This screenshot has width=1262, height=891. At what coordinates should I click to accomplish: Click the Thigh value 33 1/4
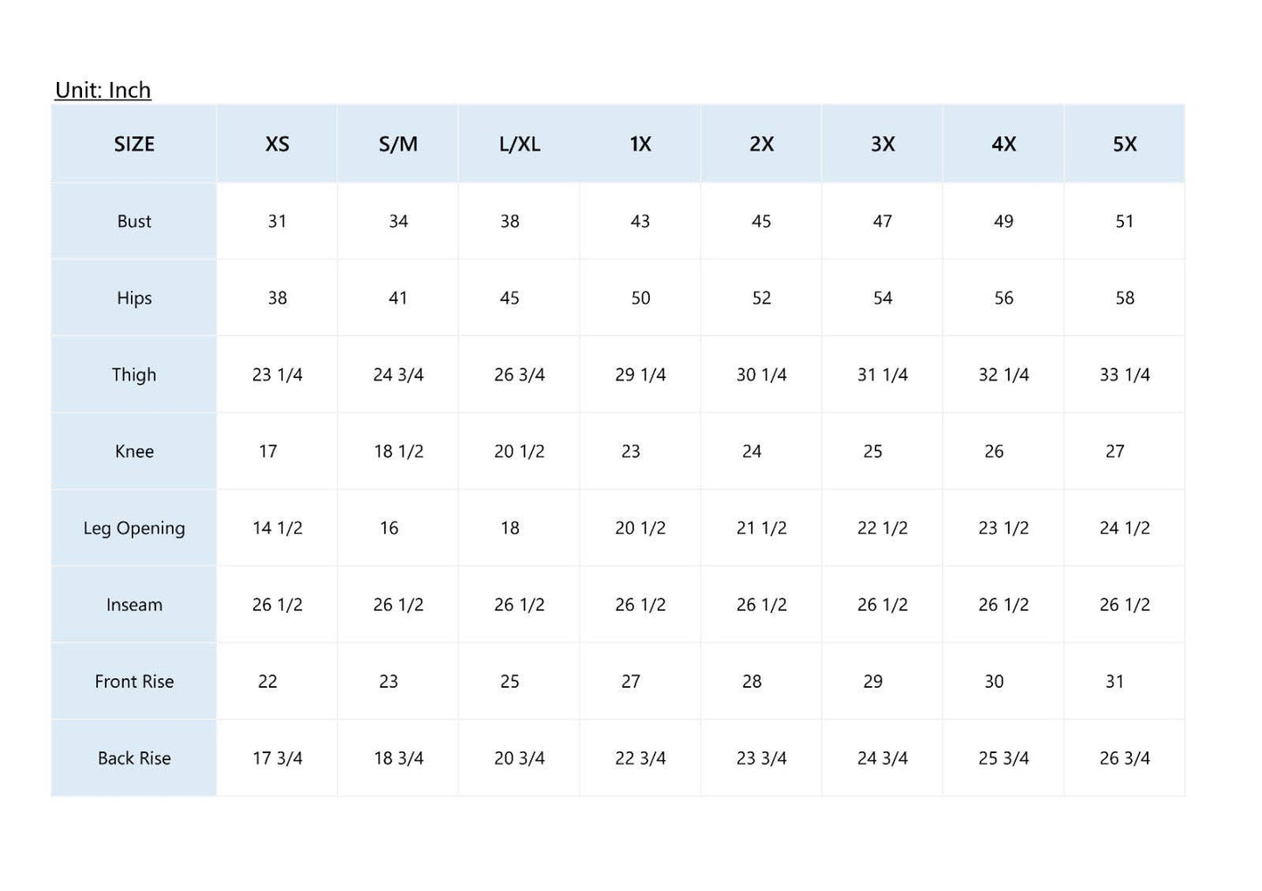tap(1125, 375)
